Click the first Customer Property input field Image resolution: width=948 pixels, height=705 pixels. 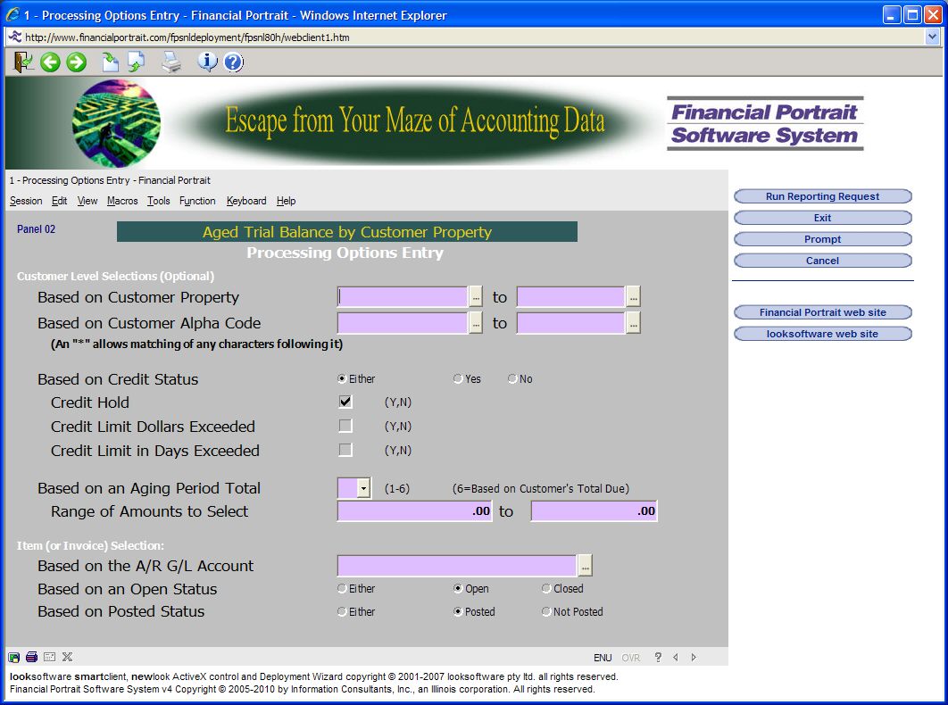click(403, 297)
